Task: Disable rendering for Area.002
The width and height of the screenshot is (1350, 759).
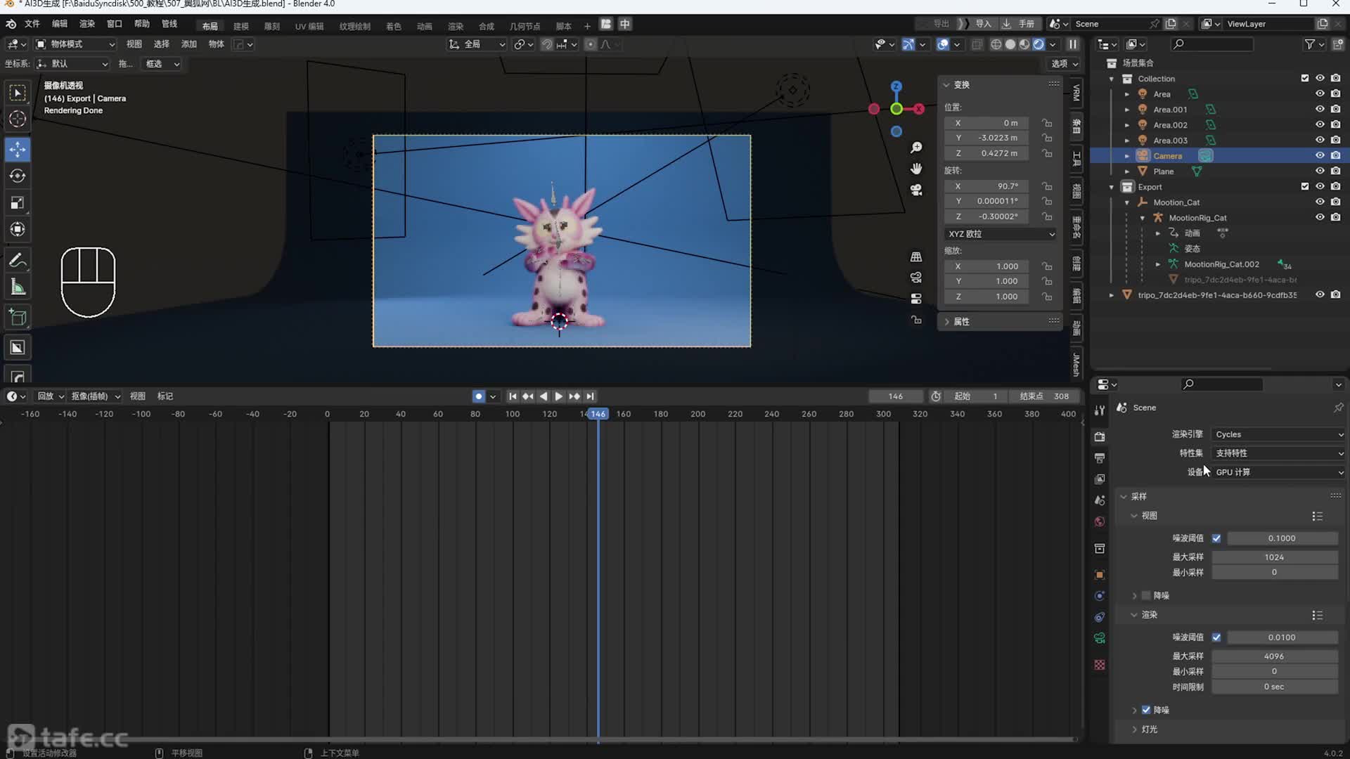Action: click(1335, 124)
